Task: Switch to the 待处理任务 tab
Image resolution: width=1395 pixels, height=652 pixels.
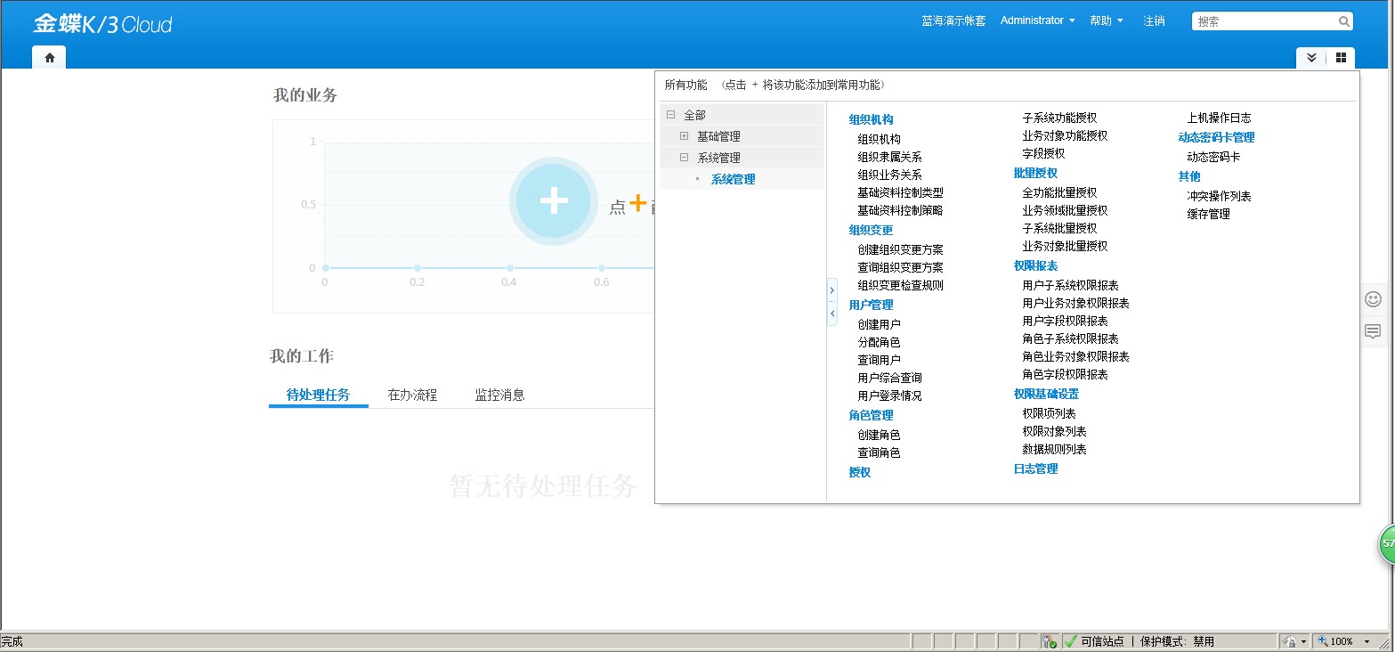Action: (x=318, y=395)
